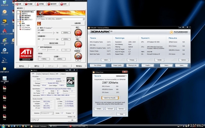This screenshot has height=128, width=205.
Task: Click the Catalyst help question-mark button
Action: (63, 4)
